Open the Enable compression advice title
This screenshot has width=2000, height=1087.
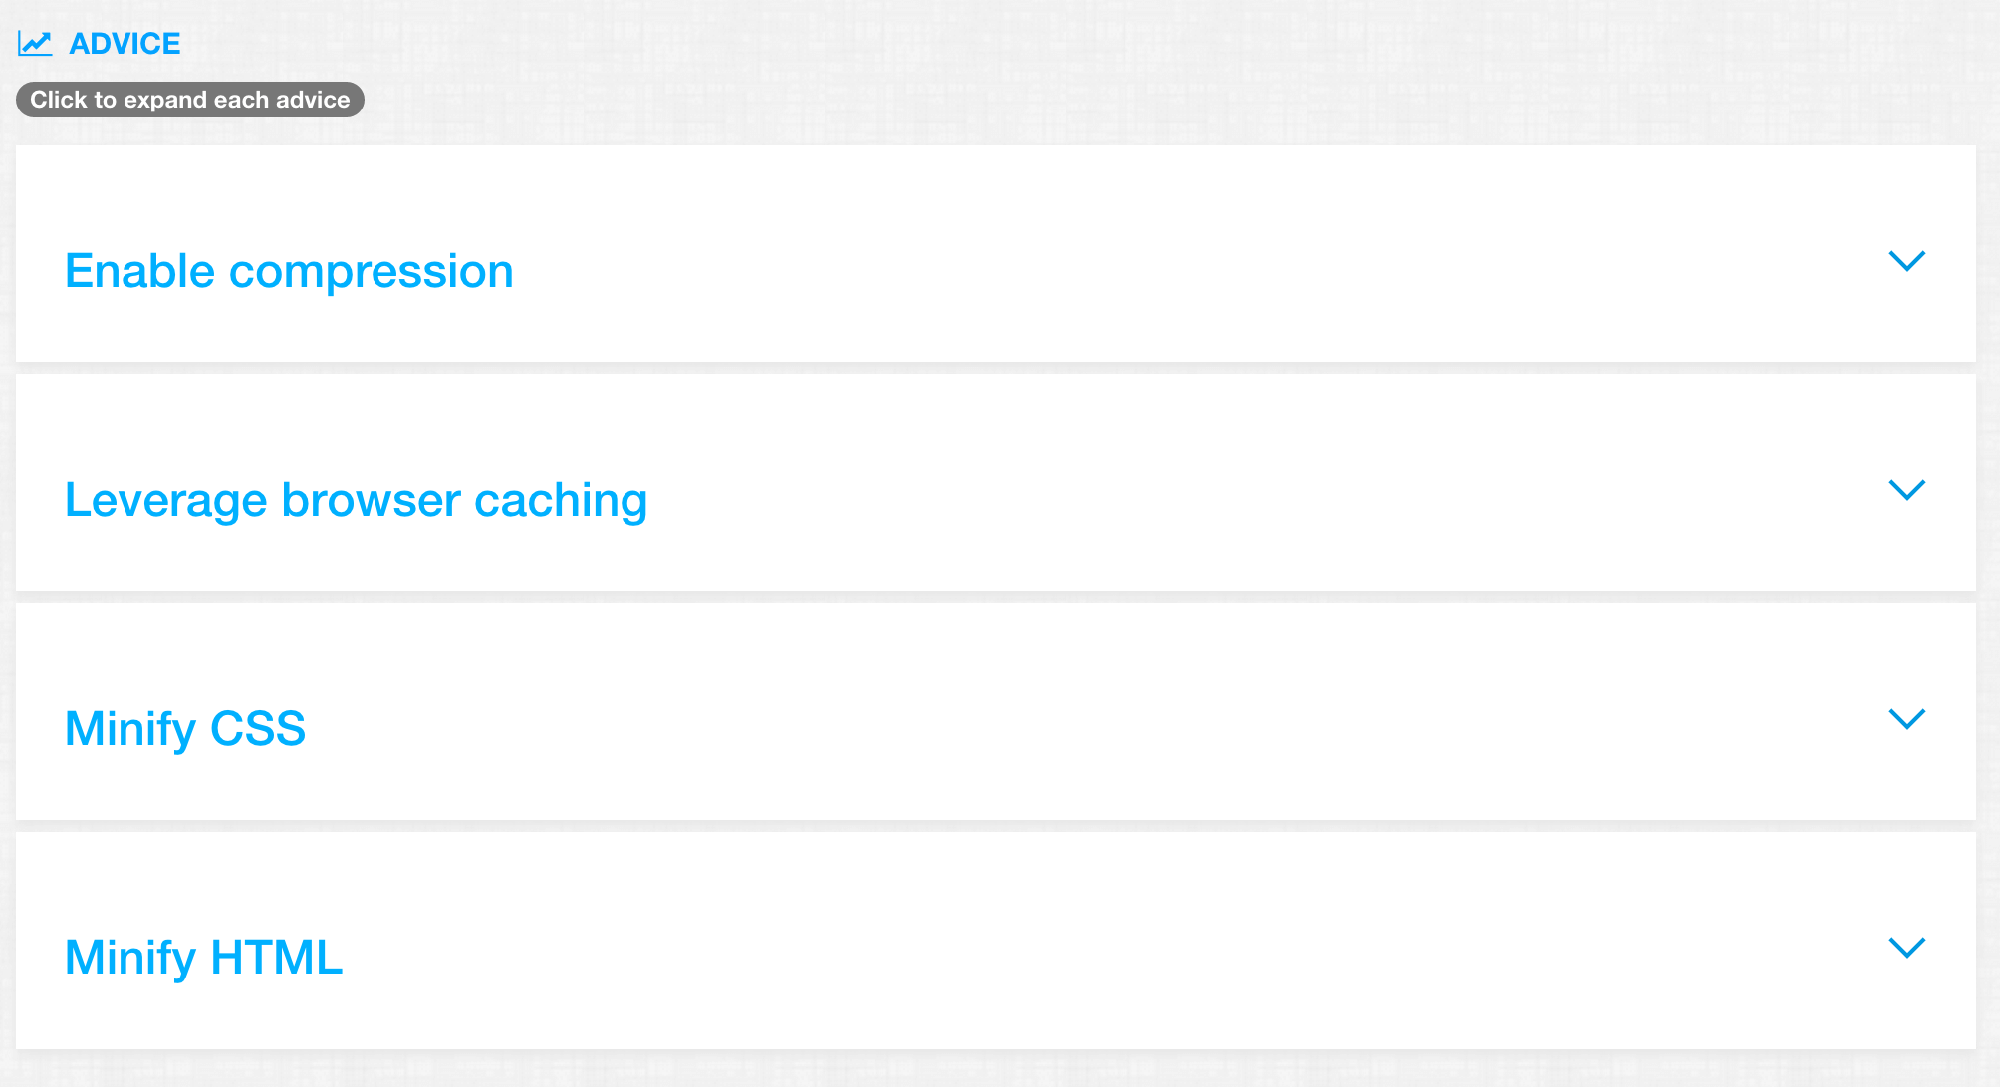289,271
